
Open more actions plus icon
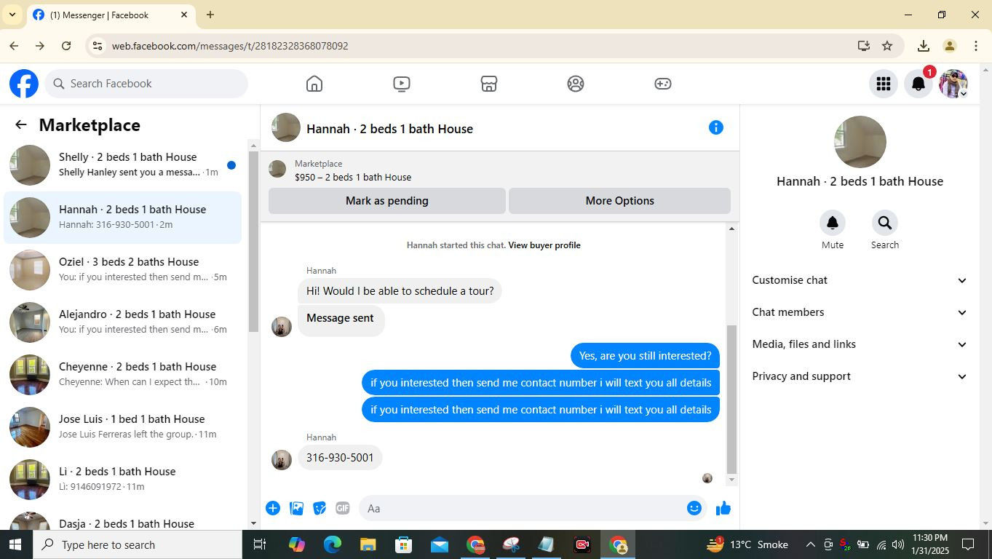(x=273, y=508)
